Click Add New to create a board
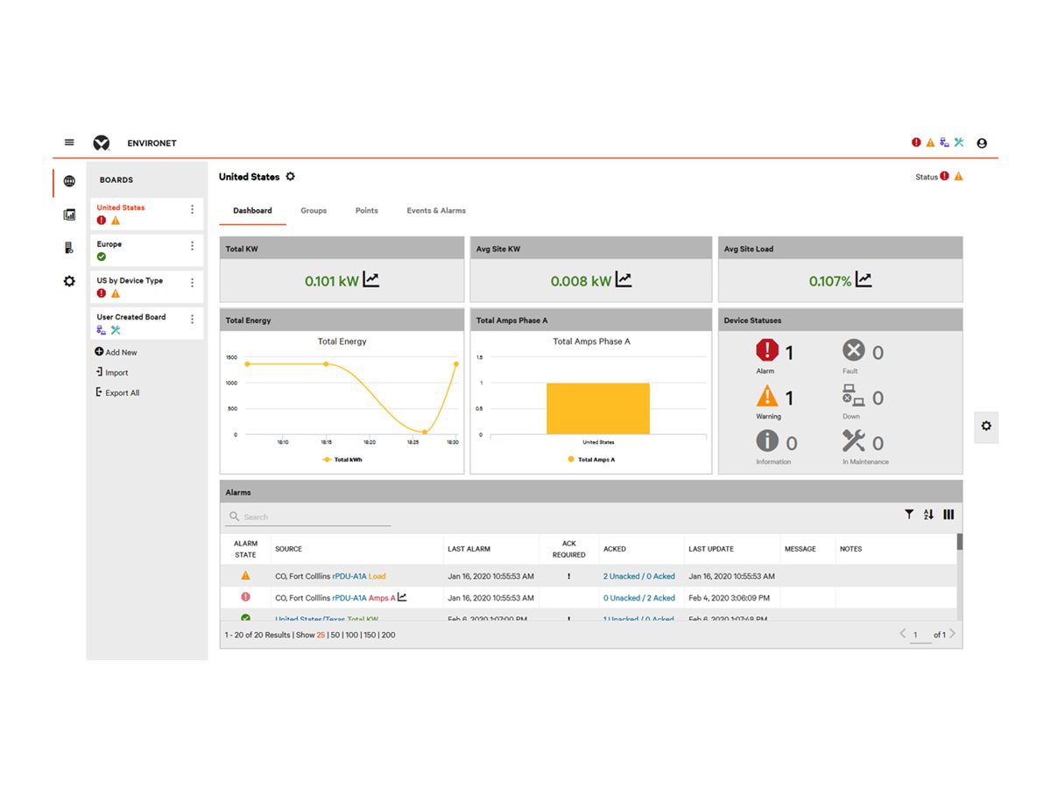The image size is (1051, 788). tap(116, 352)
